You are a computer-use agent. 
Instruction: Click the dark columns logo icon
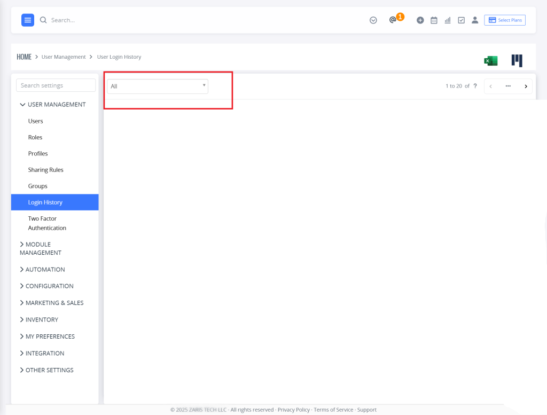point(517,61)
